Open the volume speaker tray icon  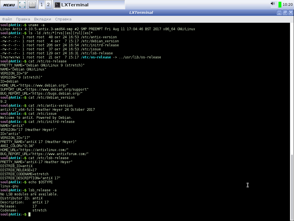click(x=273, y=3)
